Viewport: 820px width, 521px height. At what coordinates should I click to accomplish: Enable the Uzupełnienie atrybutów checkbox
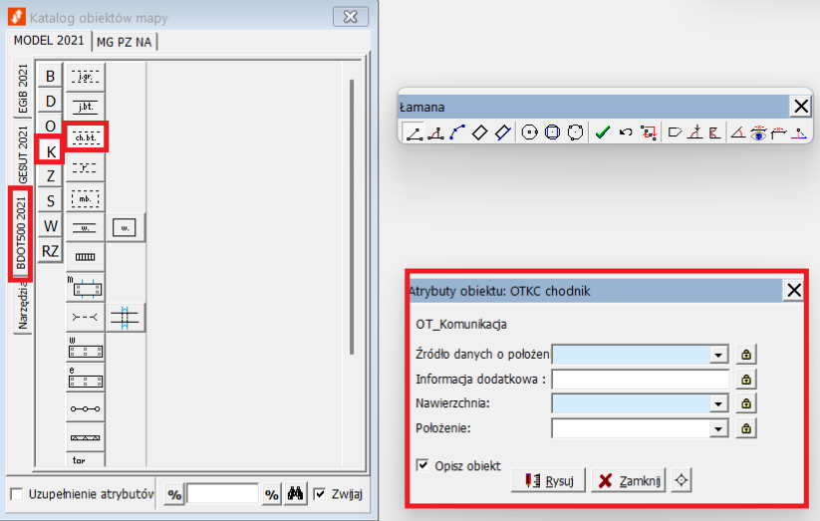click(16, 494)
